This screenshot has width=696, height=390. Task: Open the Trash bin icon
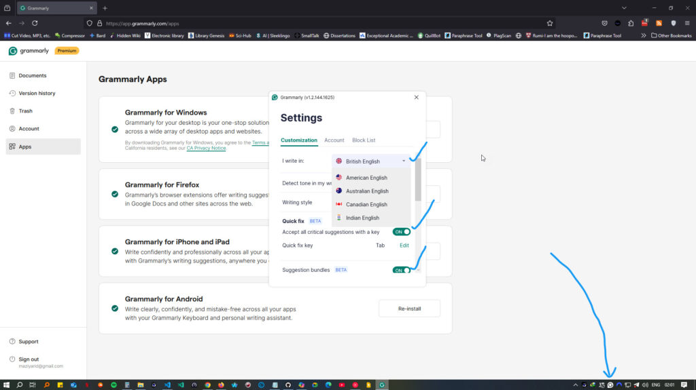(x=12, y=111)
